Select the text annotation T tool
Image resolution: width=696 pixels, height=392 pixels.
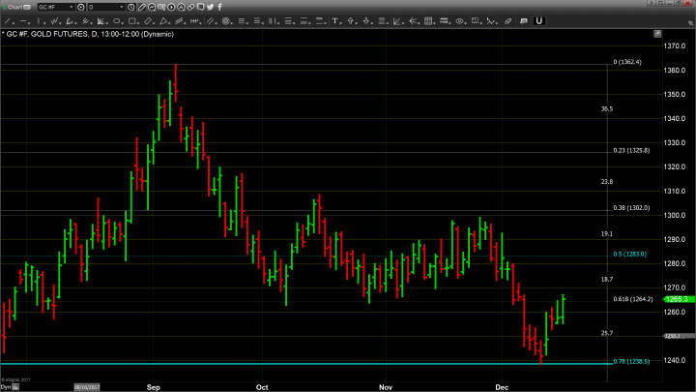(334, 21)
